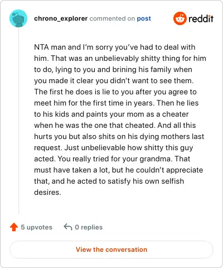Click the 'View the conversation' button

(111, 250)
